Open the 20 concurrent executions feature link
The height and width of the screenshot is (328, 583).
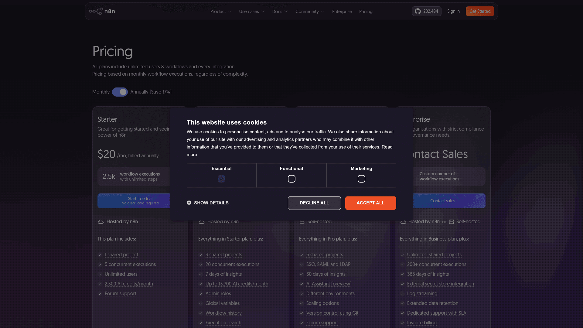232,265
